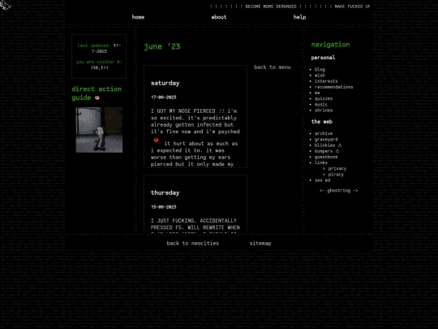
Task: Open the home page link
Action: tap(138, 17)
